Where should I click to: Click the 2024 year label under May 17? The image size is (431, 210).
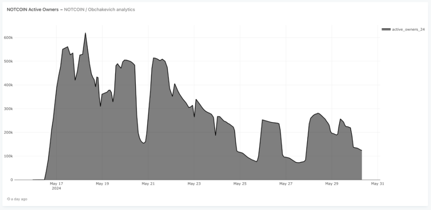[56, 188]
